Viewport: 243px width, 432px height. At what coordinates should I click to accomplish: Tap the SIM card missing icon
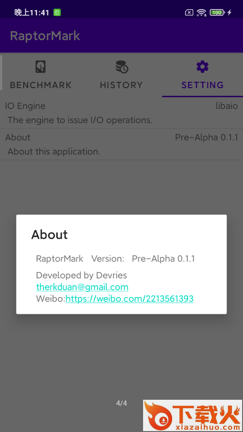click(189, 12)
